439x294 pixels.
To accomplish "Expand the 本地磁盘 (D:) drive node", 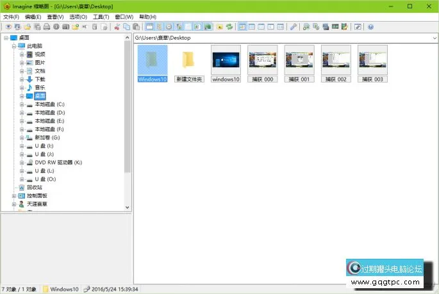I will click(x=22, y=113).
